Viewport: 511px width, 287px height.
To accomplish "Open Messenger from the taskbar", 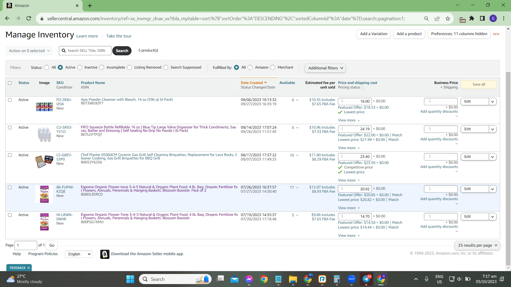I will tap(249, 279).
